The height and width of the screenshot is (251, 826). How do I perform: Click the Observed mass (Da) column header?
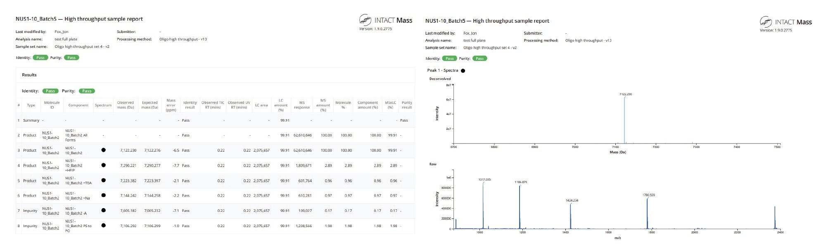pos(125,105)
